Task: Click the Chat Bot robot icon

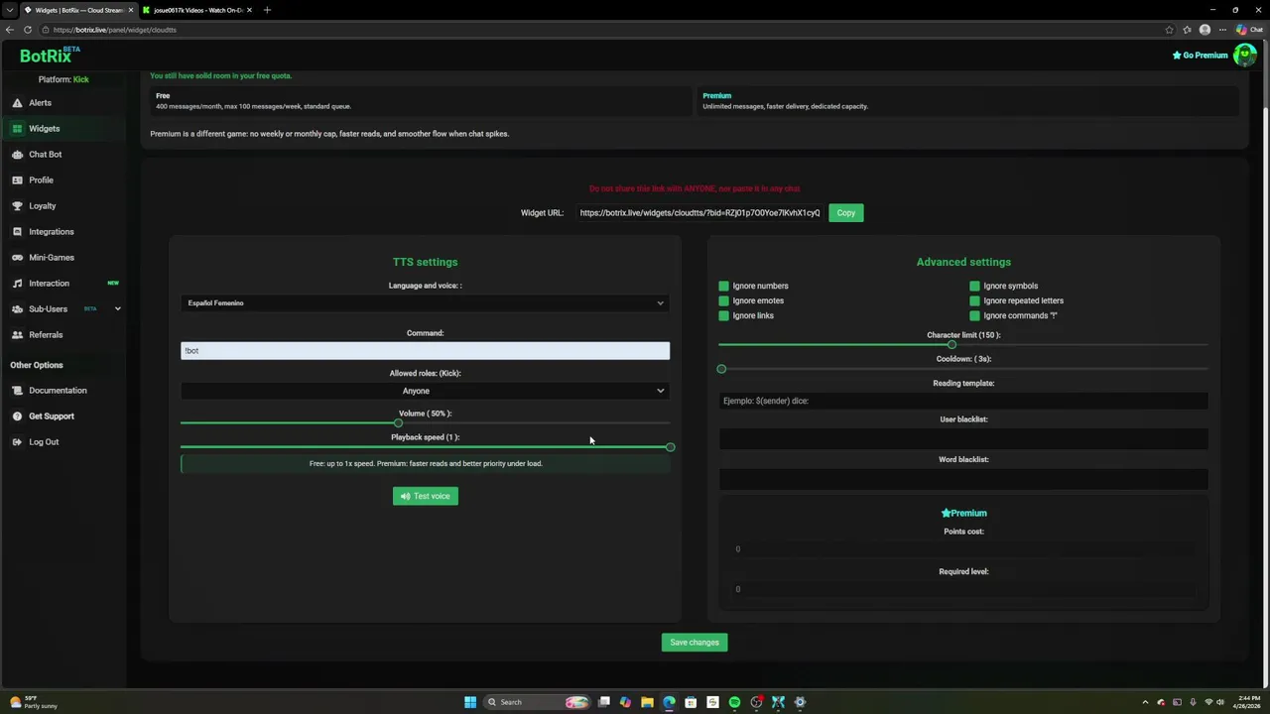Action: (17, 155)
